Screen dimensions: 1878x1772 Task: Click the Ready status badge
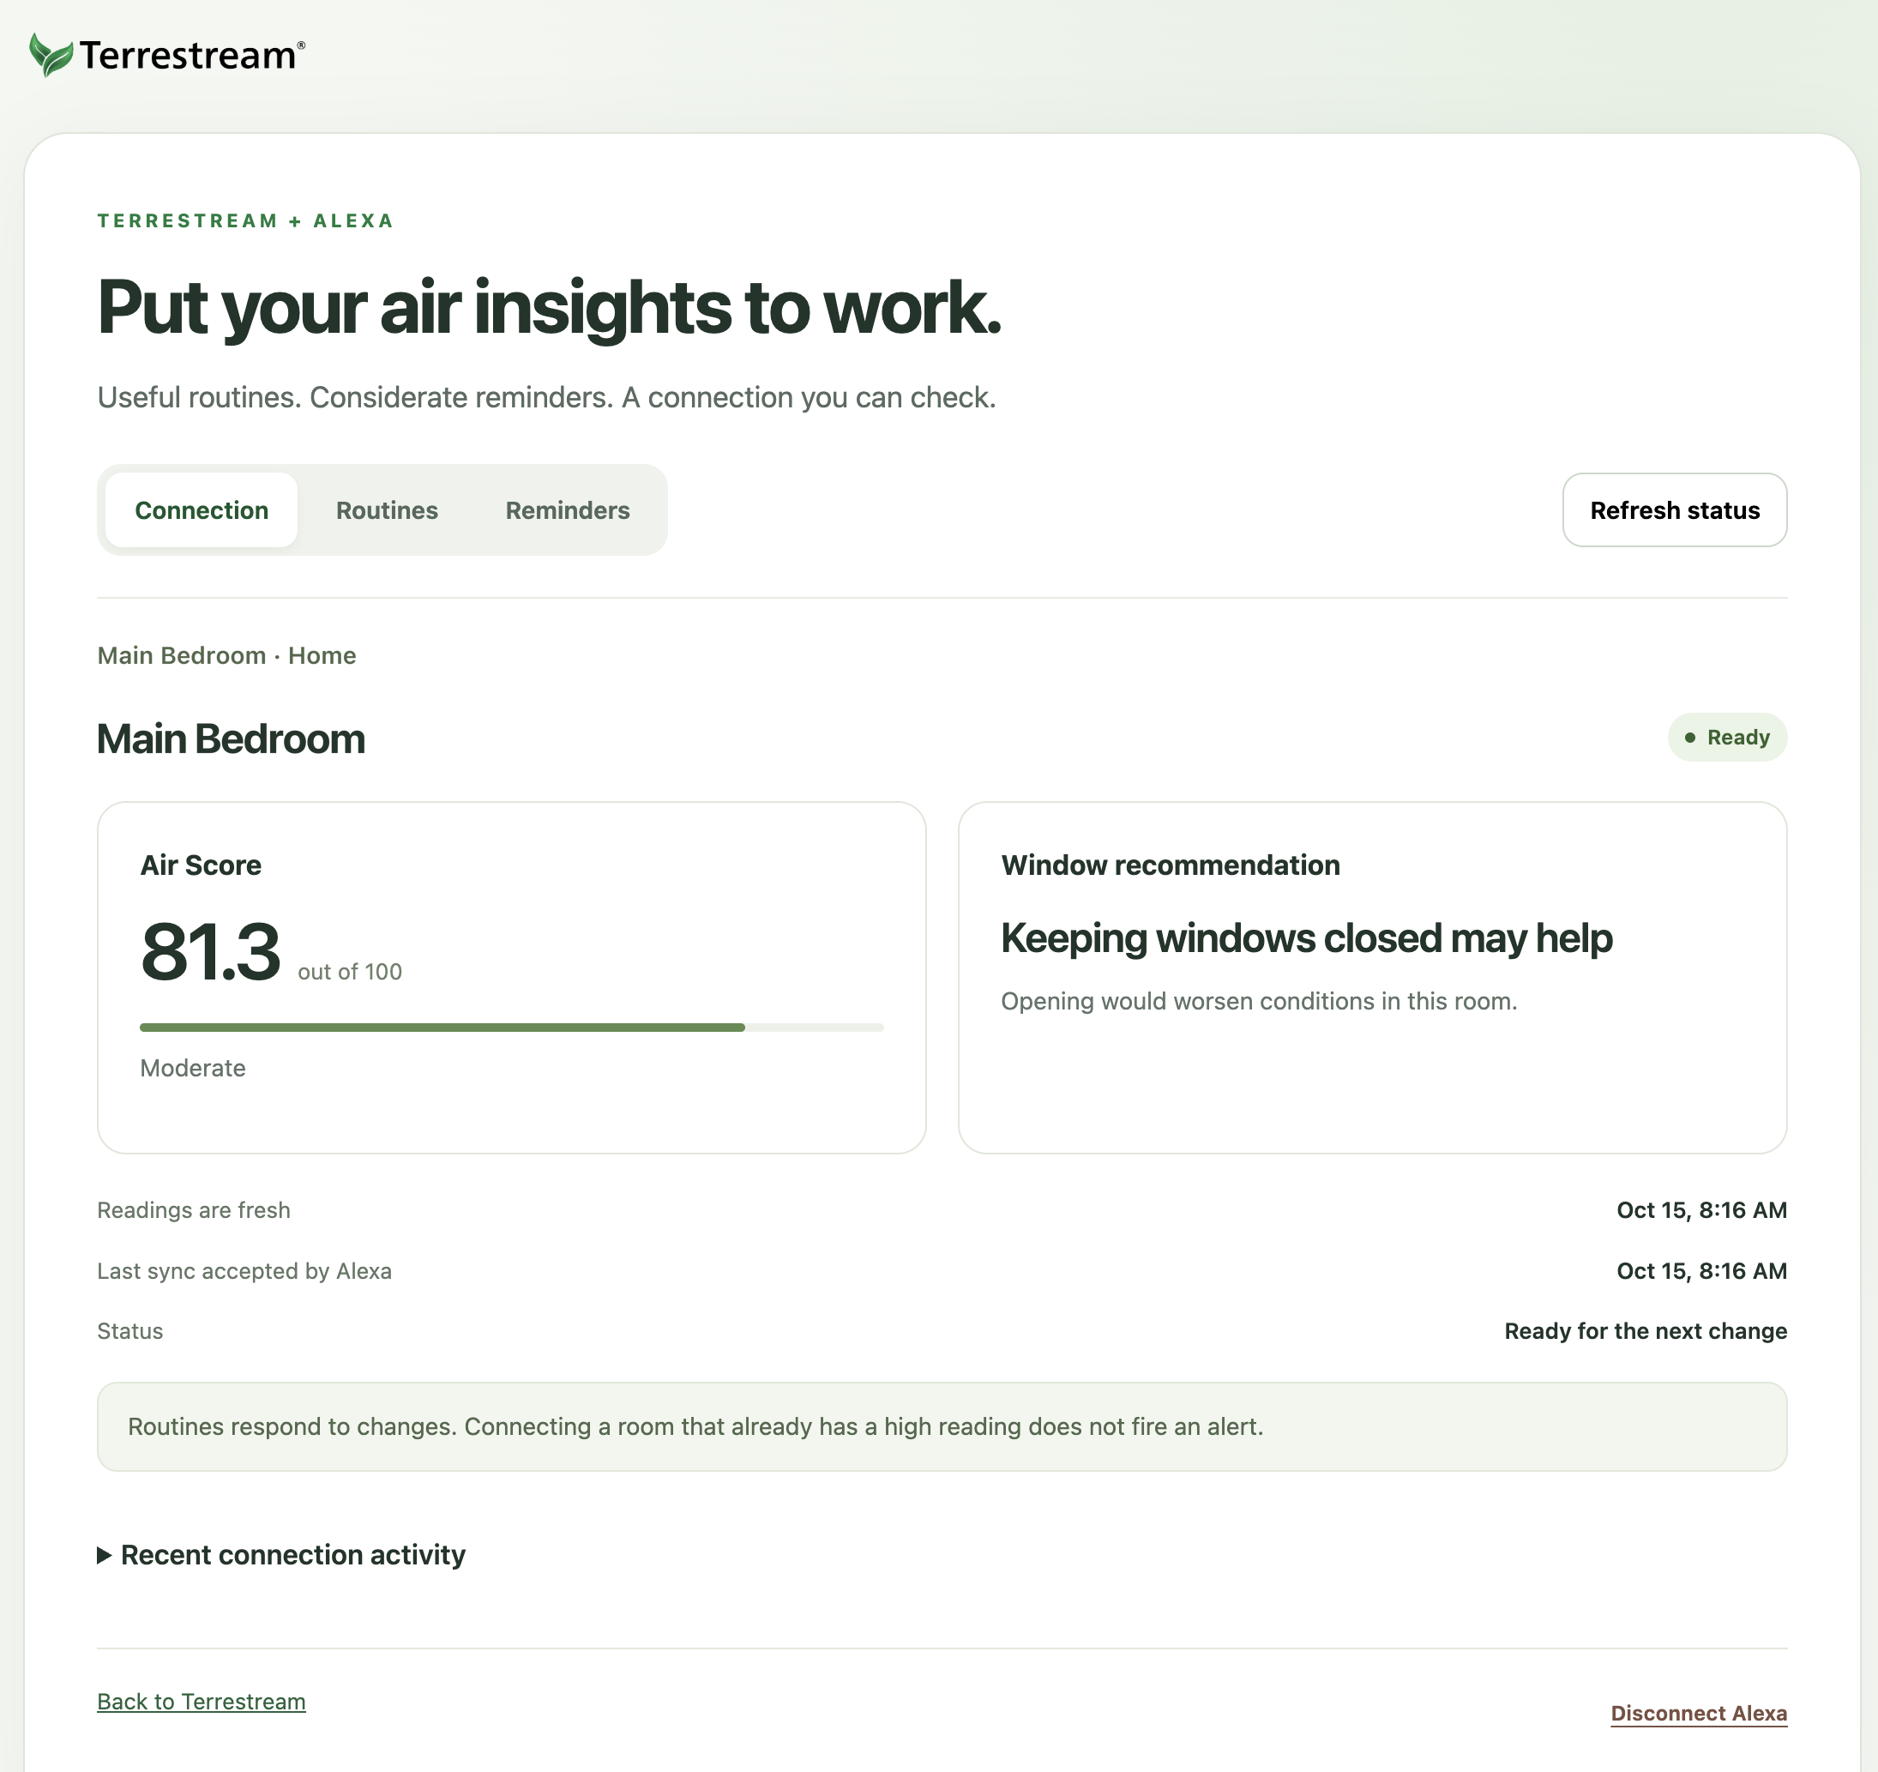tap(1727, 737)
